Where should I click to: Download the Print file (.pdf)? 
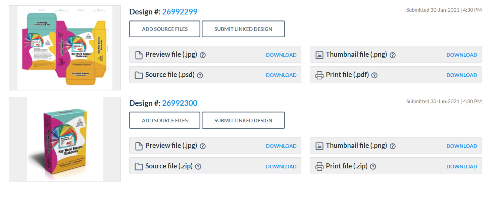coord(461,75)
